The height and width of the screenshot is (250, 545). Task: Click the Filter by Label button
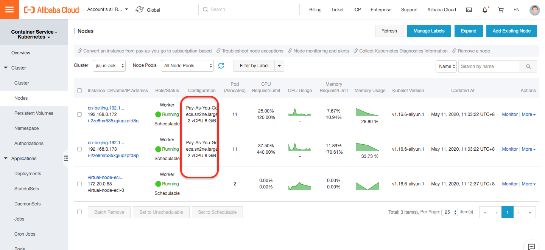(254, 66)
